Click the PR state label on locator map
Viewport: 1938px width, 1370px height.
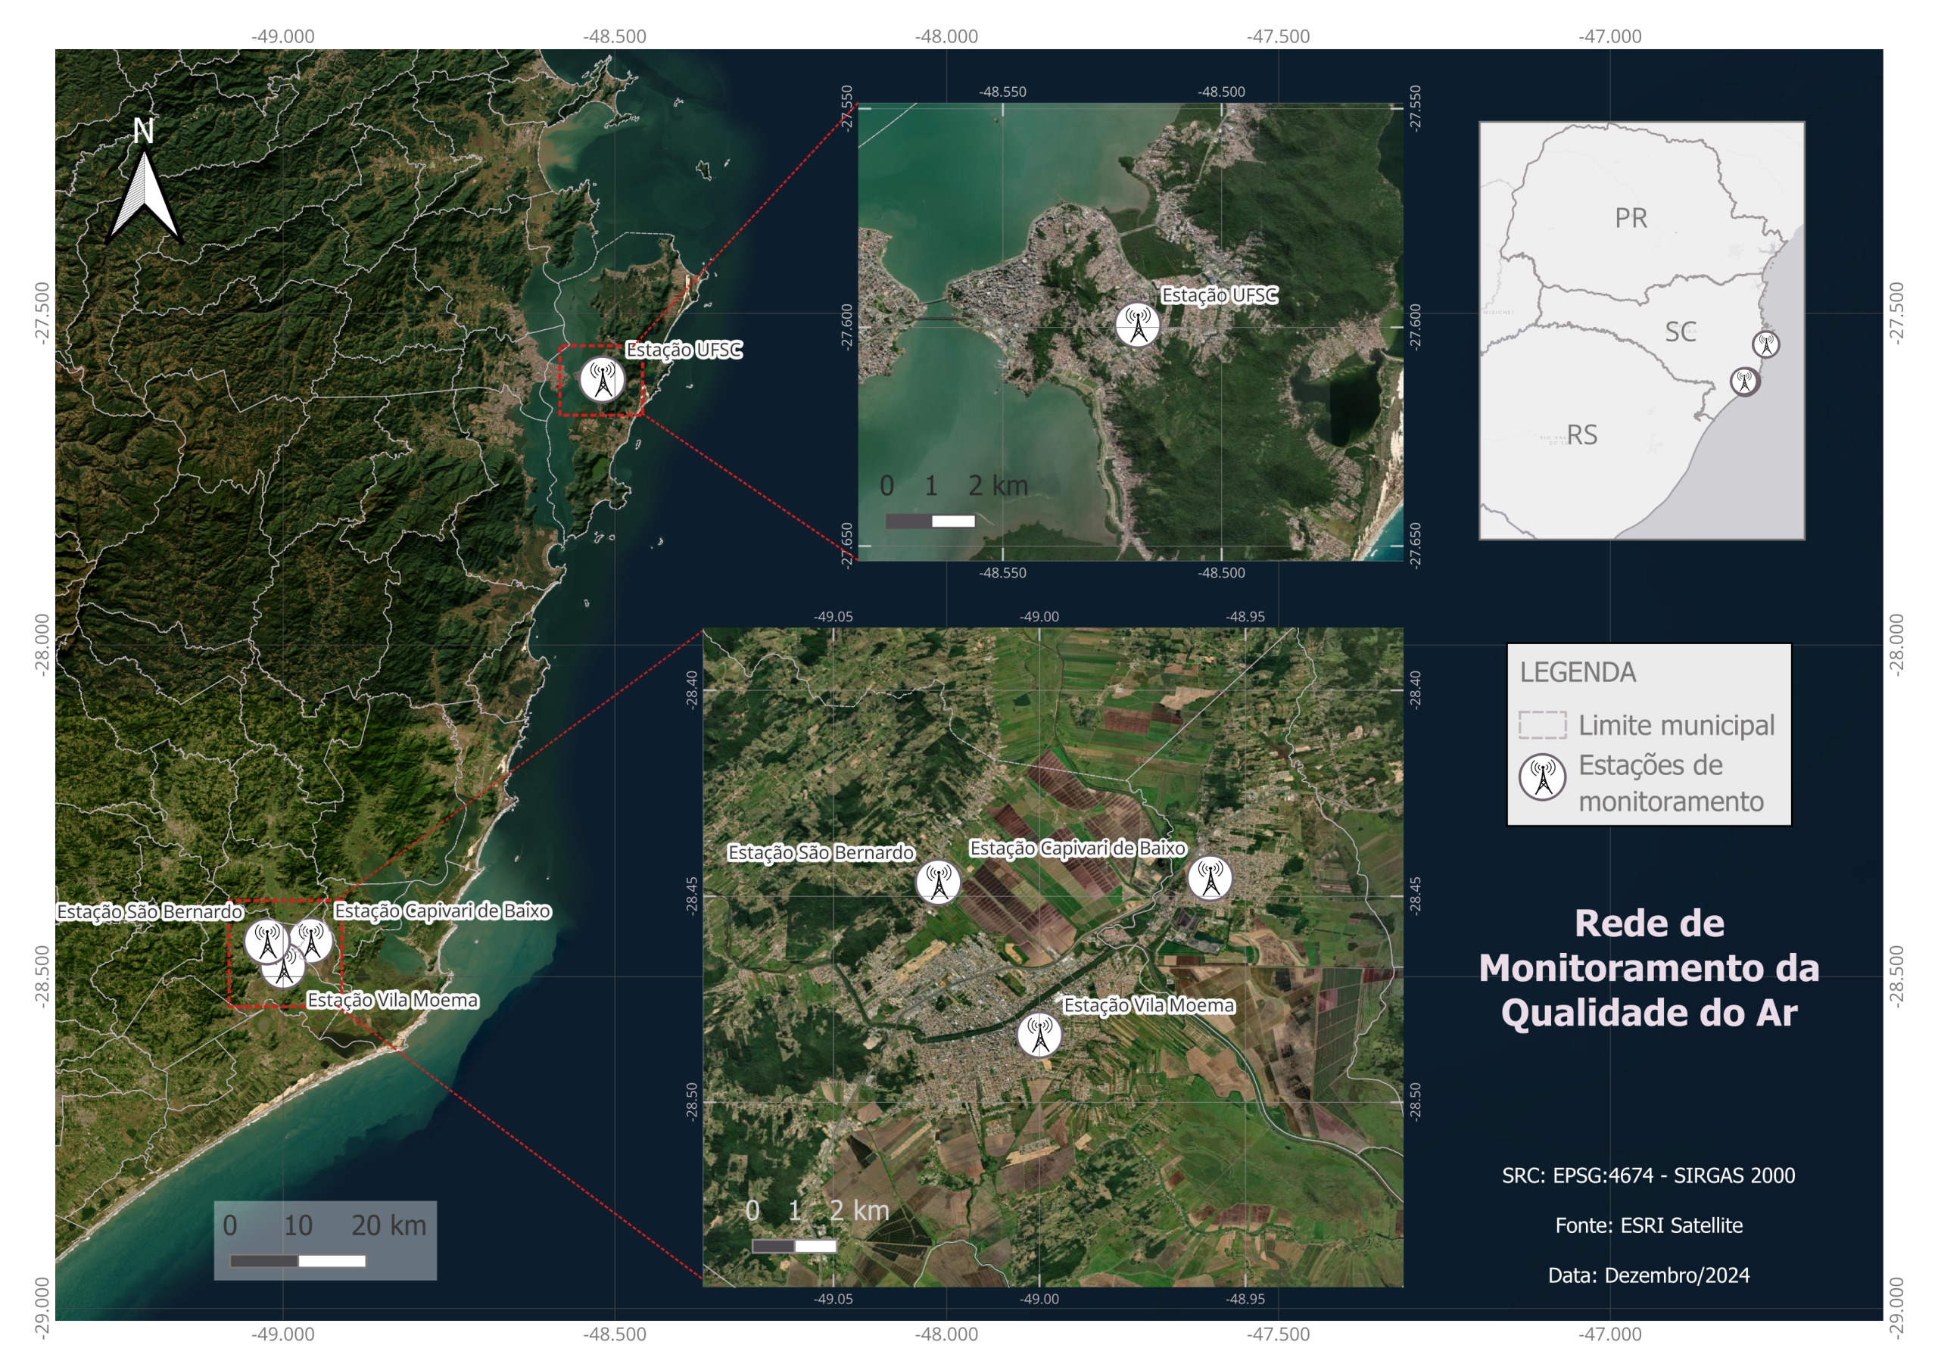[x=1631, y=218]
